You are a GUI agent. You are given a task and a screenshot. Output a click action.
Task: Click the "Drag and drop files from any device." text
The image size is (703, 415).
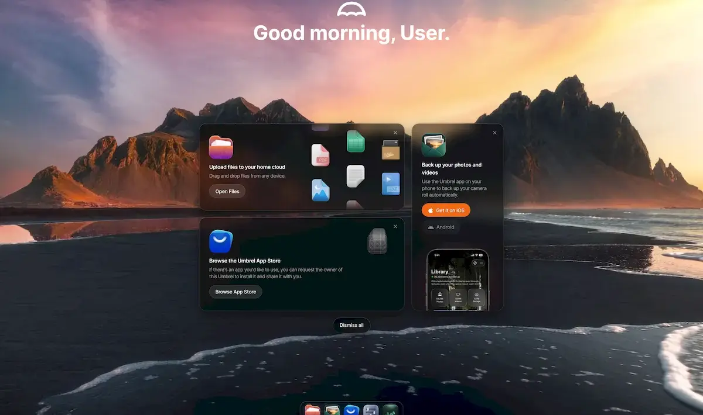click(x=247, y=176)
